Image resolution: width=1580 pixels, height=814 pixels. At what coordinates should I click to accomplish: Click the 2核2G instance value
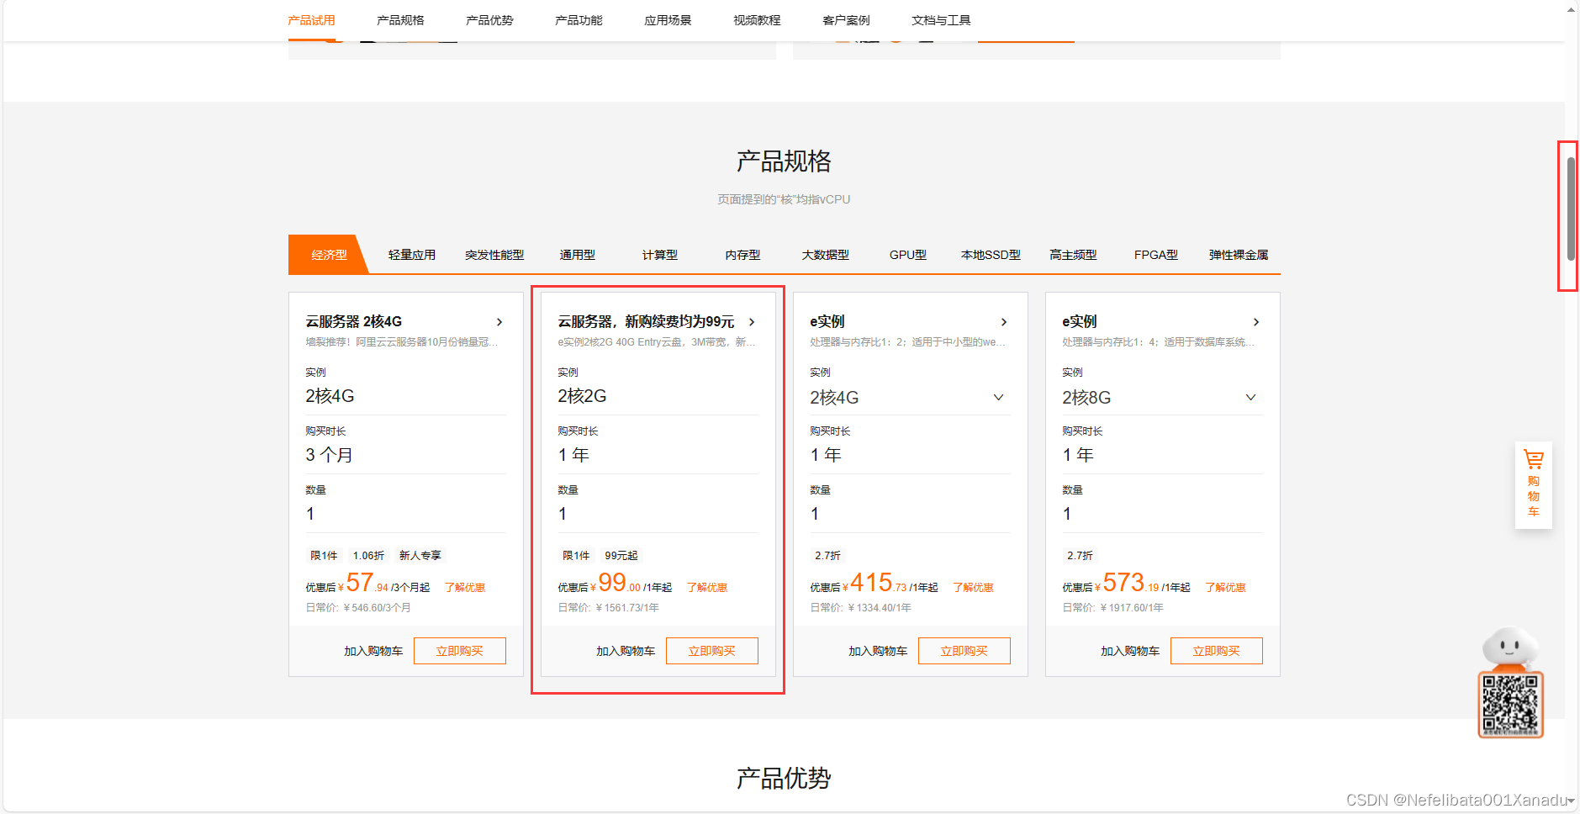click(x=582, y=396)
